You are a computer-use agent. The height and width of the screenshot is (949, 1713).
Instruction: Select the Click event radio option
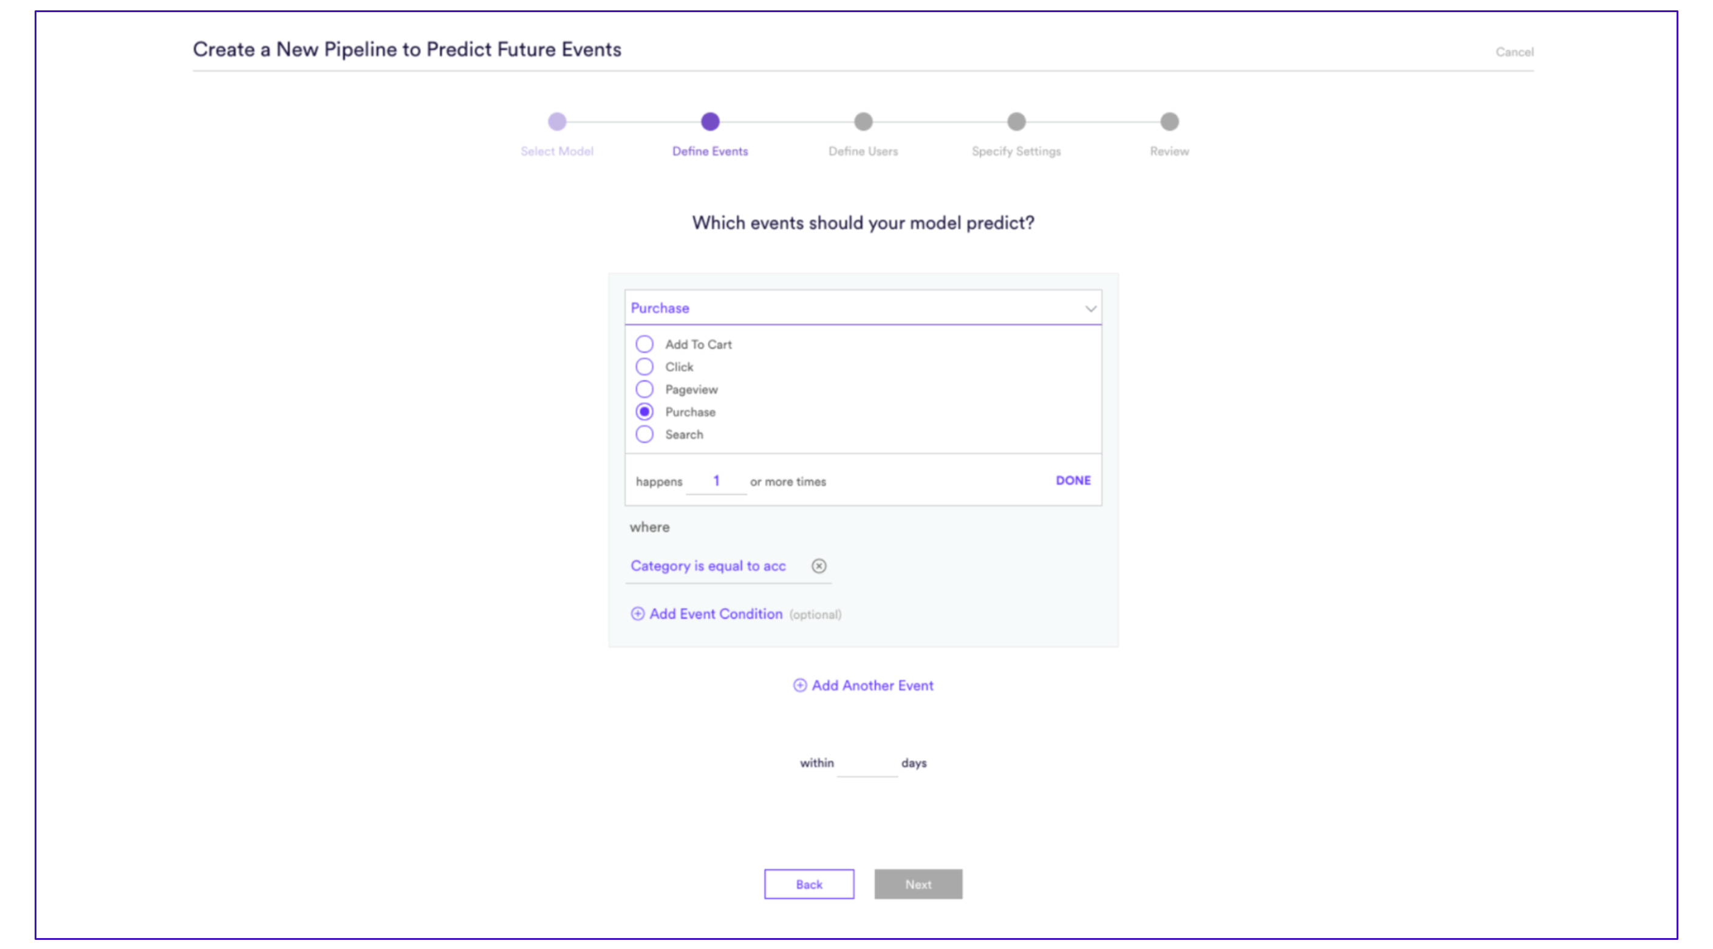[645, 367]
